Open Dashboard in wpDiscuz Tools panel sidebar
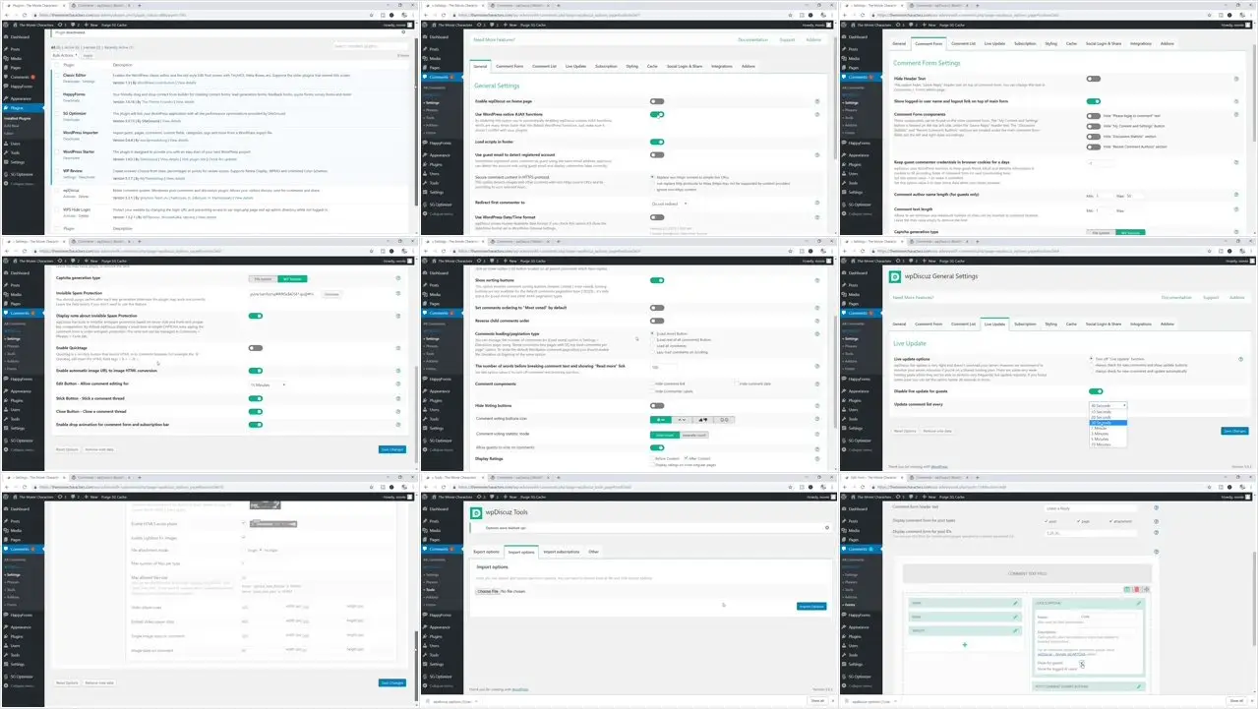The width and height of the screenshot is (1258, 709). tap(438, 508)
